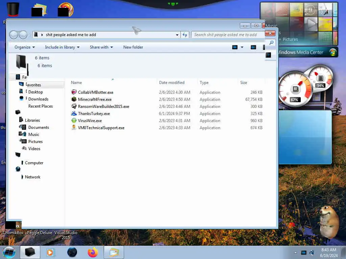Open view options dropdown arrow
Viewport: 346px width, 259px height.
[x=242, y=47]
